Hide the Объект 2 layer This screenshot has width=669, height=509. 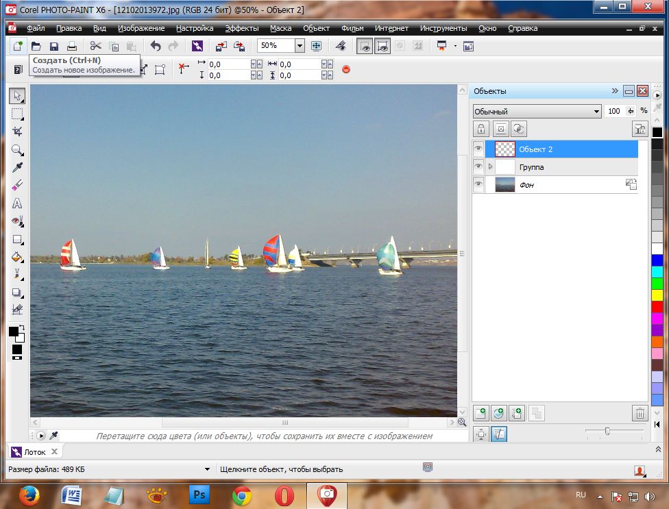point(478,149)
